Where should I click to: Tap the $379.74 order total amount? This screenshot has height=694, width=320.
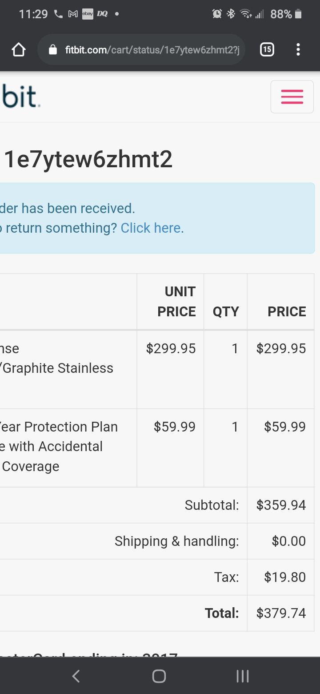click(x=281, y=613)
